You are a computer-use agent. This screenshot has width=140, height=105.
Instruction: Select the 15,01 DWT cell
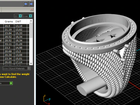click(20, 59)
